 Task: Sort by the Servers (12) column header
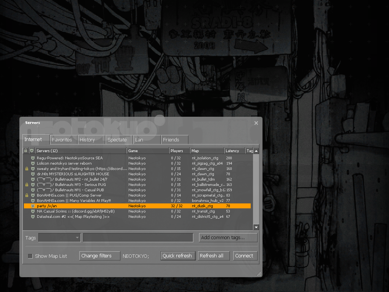81,151
